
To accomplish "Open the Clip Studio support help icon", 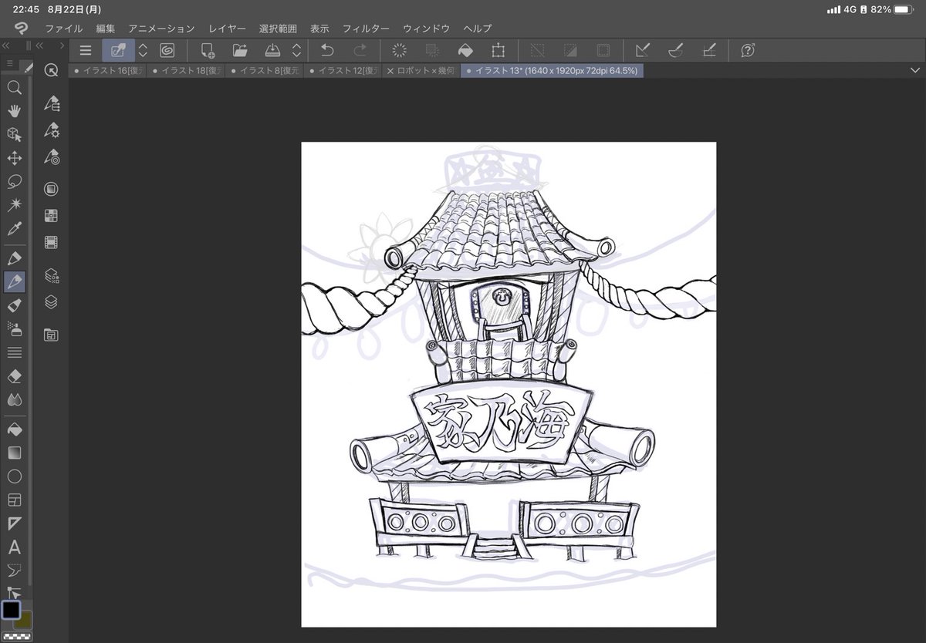I will pyautogui.click(x=748, y=50).
